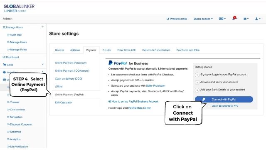The height and width of the screenshot is (150, 266).
Task: Click the PayPal for Business logo
Action: point(128,63)
